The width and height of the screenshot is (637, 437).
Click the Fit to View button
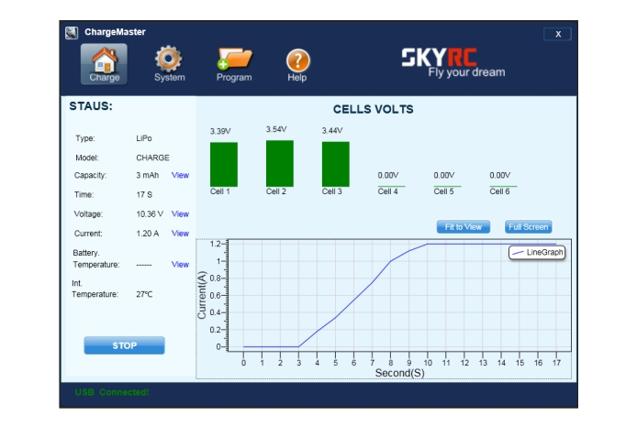pos(464,227)
